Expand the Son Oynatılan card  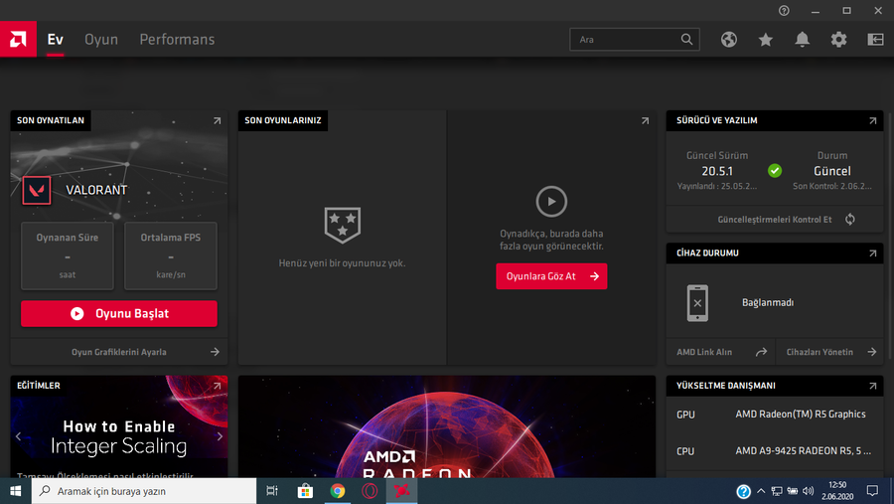pyautogui.click(x=218, y=121)
